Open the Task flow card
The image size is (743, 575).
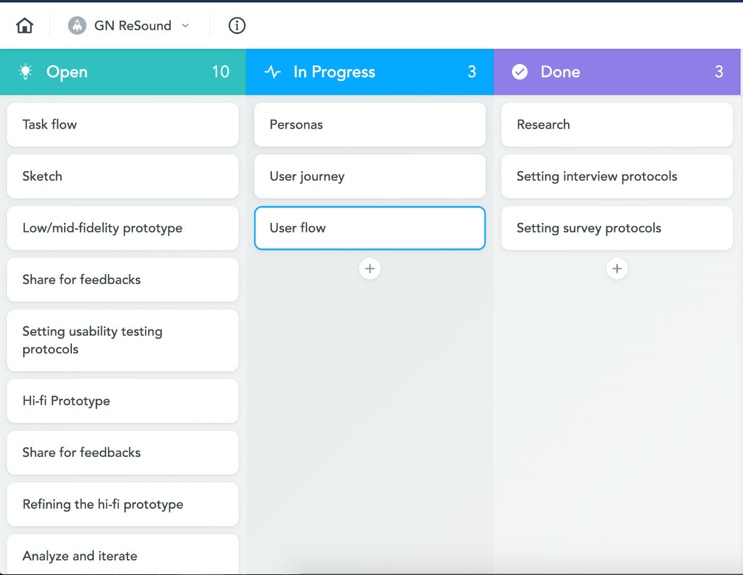[123, 125]
